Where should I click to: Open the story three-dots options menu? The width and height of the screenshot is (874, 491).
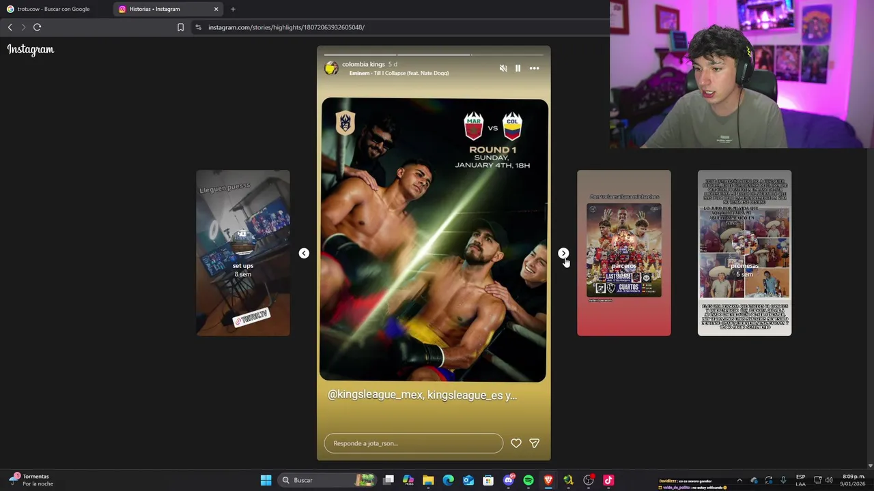coord(534,68)
